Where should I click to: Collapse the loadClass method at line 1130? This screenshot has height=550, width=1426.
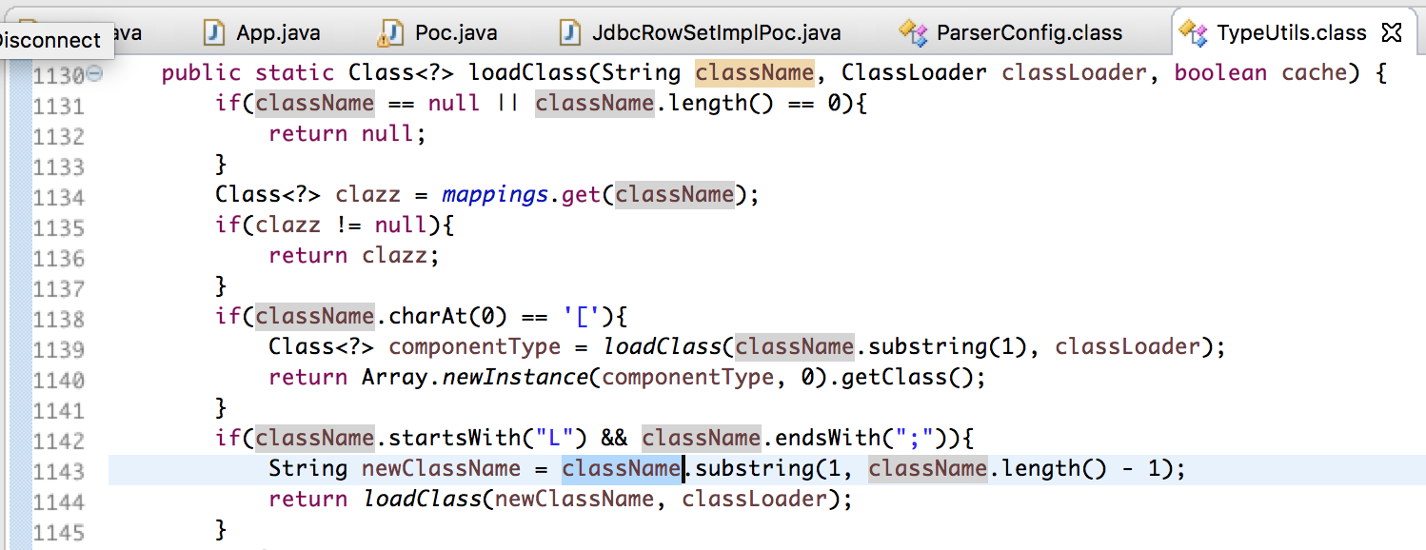click(93, 72)
